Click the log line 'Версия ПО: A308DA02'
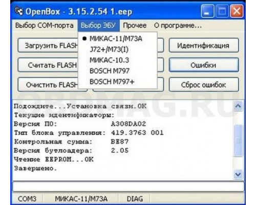256x205 pixels. coord(80,124)
